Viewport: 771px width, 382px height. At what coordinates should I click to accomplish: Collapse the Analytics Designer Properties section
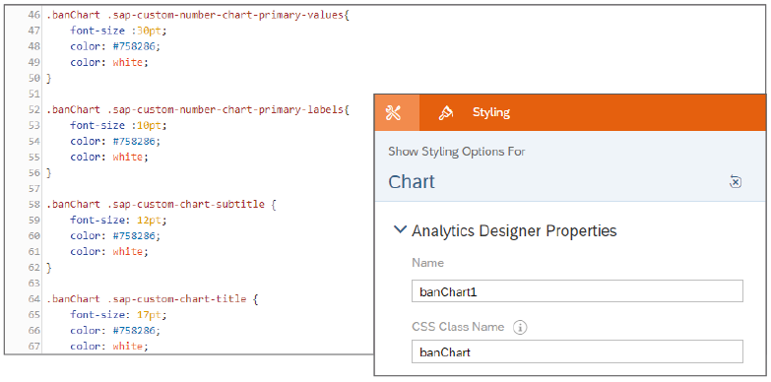(400, 229)
